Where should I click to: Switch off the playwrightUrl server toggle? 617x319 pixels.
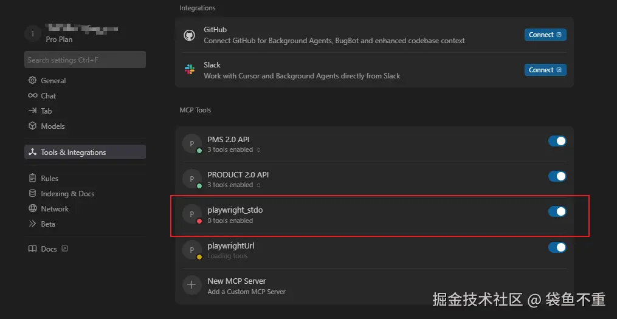(557, 247)
